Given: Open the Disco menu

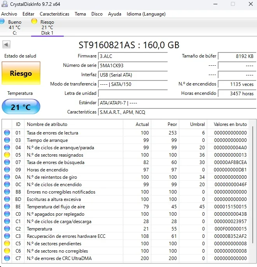Looking at the screenshot, I should tap(97, 14).
